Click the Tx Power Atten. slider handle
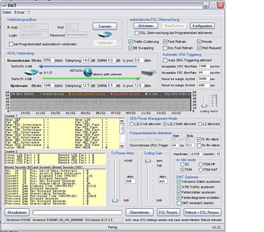 (115, 200)
